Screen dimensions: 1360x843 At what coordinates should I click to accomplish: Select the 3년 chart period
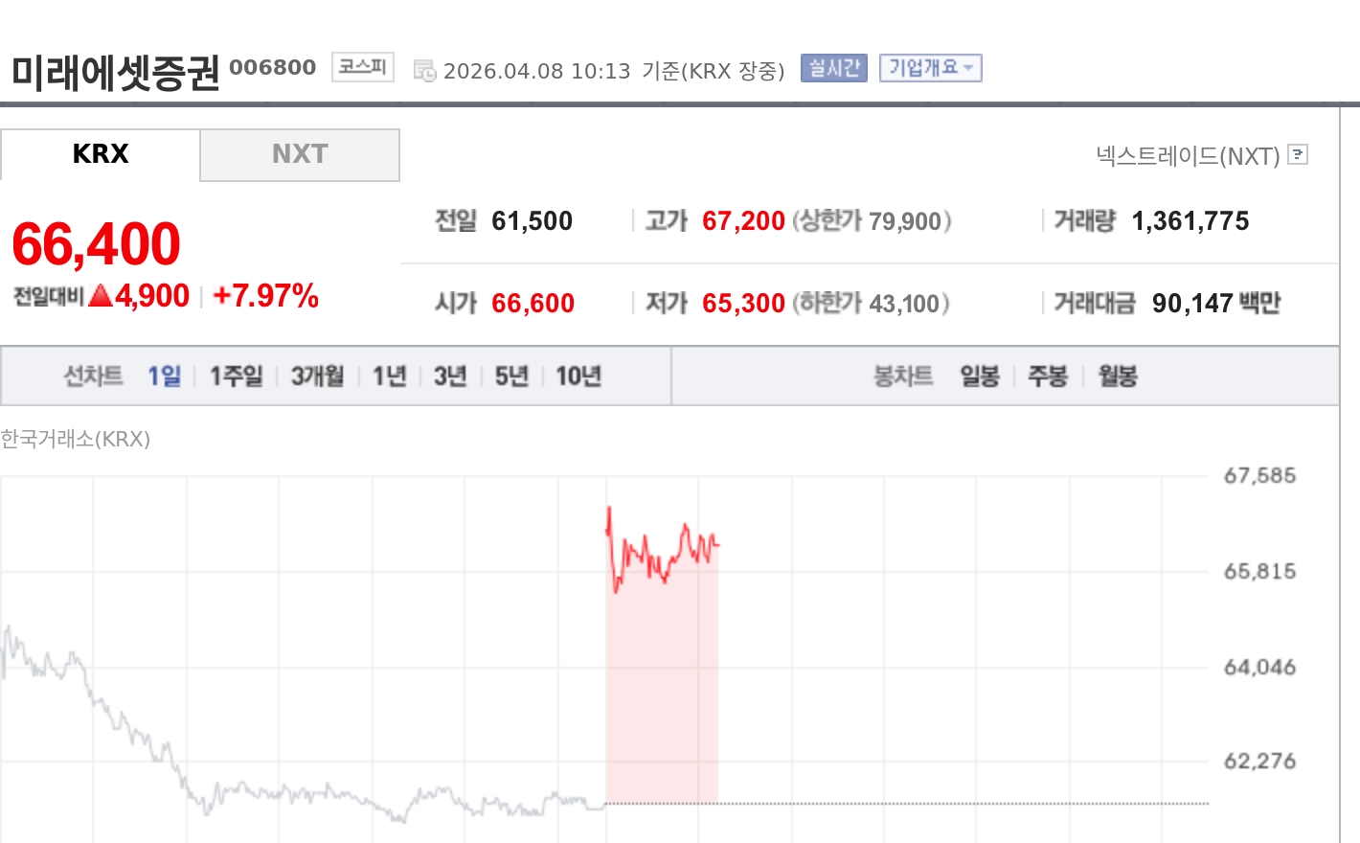click(x=449, y=376)
